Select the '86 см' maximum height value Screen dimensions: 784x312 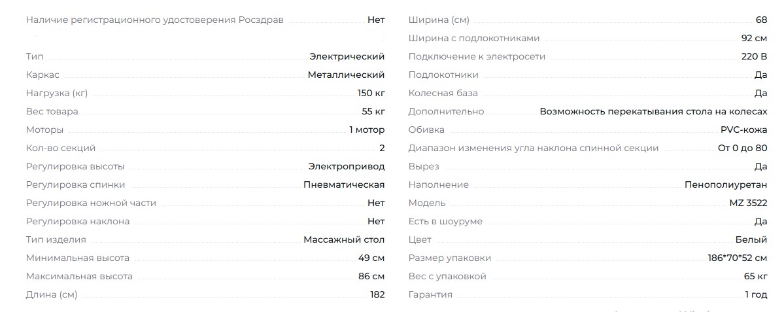tap(371, 277)
